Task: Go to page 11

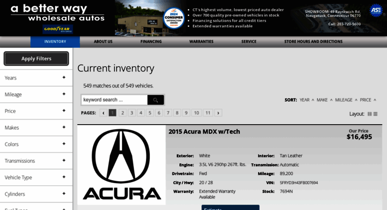Action: pyautogui.click(x=208, y=113)
